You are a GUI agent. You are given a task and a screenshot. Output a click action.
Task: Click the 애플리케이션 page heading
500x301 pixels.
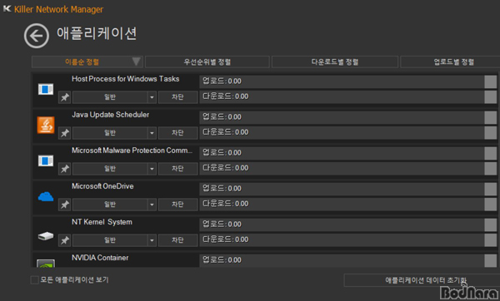click(x=97, y=33)
